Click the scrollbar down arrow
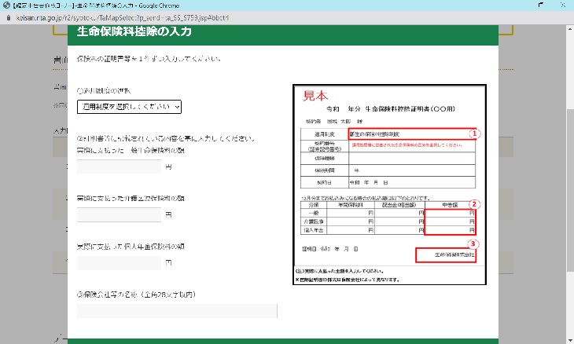The width and height of the screenshot is (574, 344). point(570,340)
